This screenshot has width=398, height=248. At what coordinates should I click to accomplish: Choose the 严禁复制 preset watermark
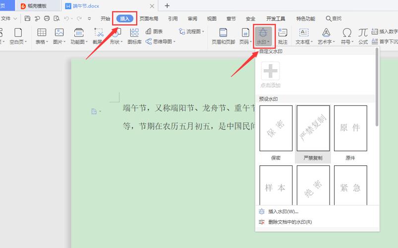tap(313, 133)
